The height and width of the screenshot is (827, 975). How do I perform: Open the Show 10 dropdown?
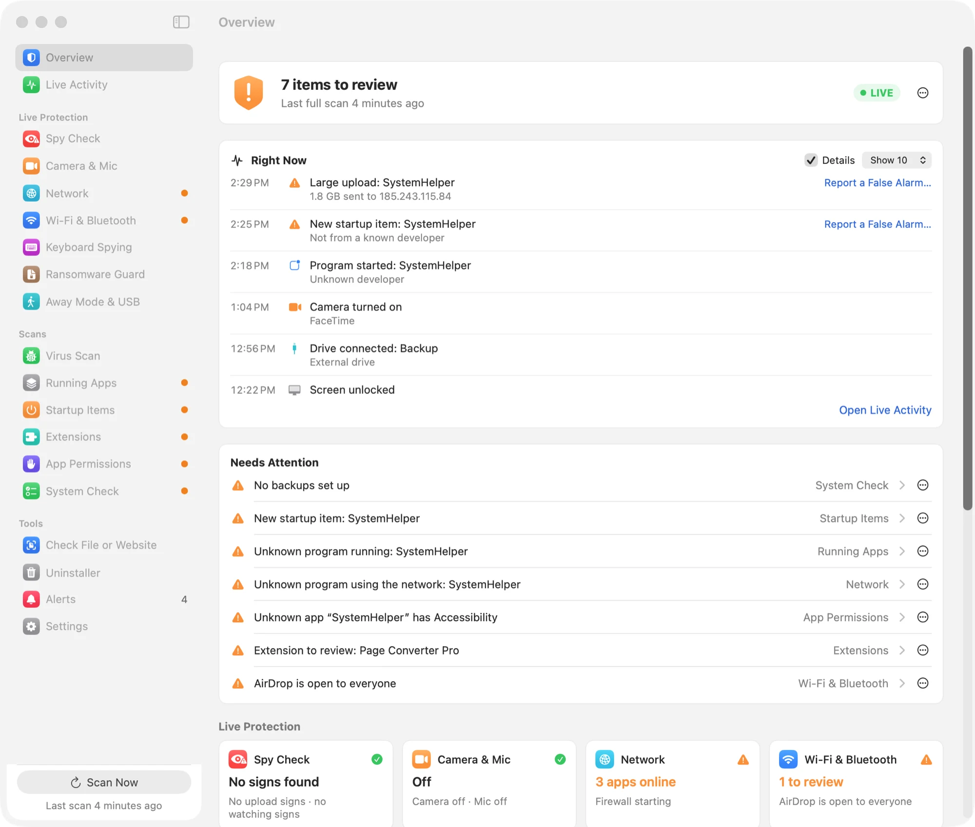pyautogui.click(x=897, y=160)
